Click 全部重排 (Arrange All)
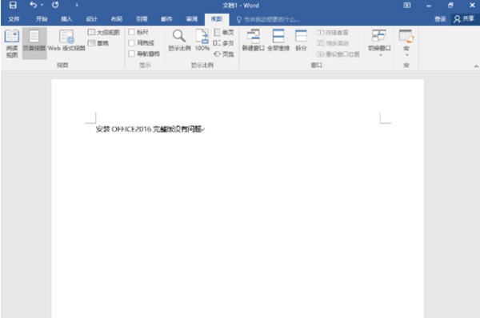Screen dimensions: 480x318 [x=278, y=41]
